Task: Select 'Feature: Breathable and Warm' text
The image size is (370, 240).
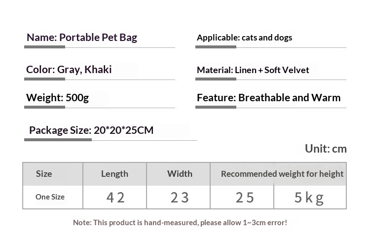Action: click(x=268, y=98)
